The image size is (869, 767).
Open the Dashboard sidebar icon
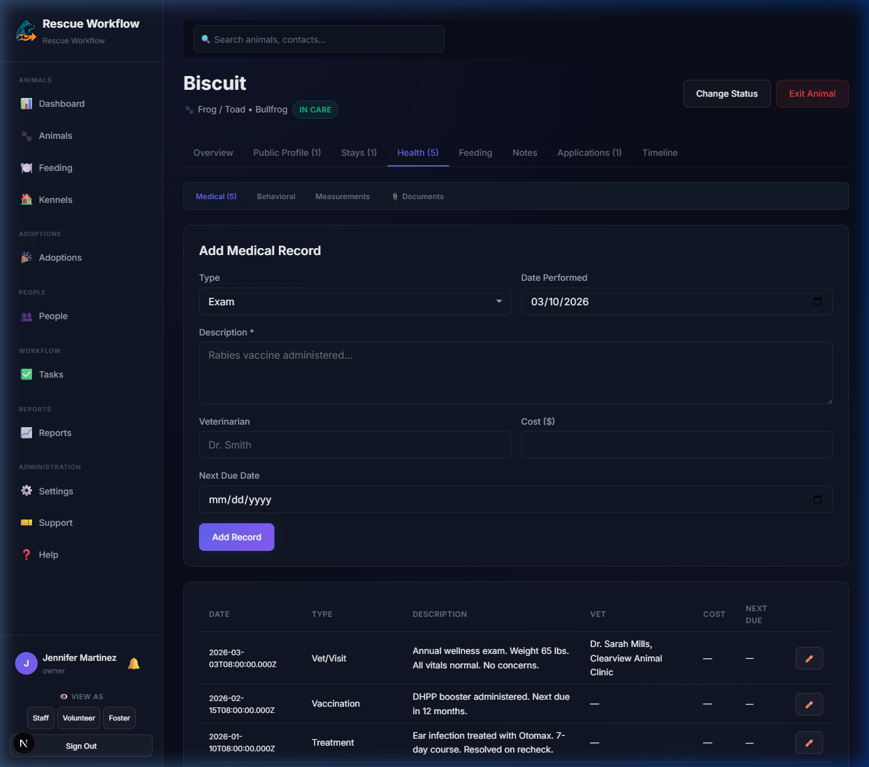[x=26, y=104]
